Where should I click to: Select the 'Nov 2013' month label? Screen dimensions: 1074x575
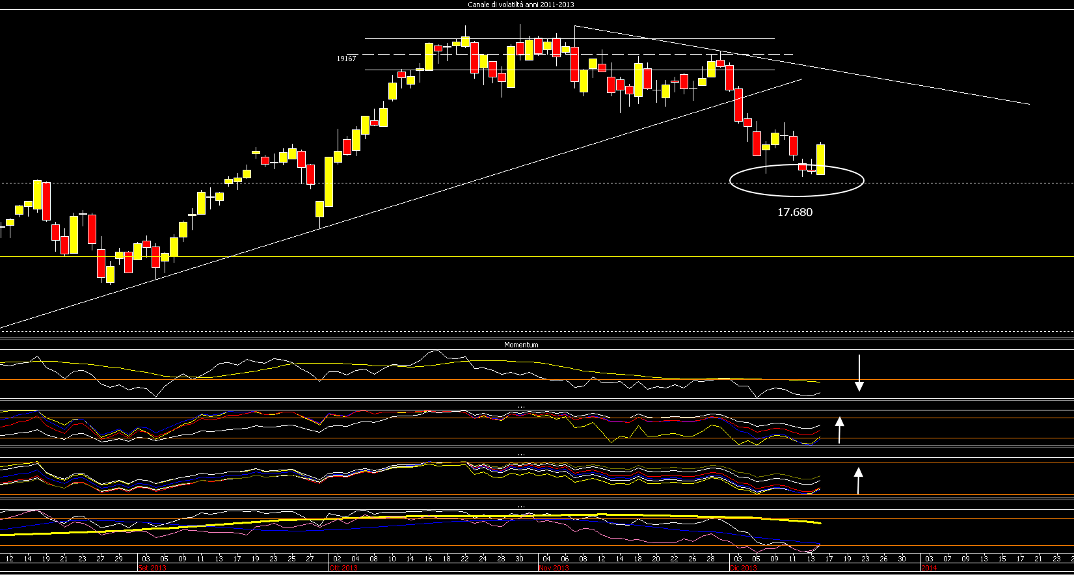[554, 568]
